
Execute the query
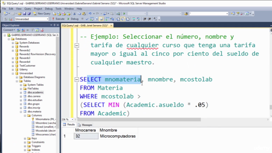click(x=58, y=19)
